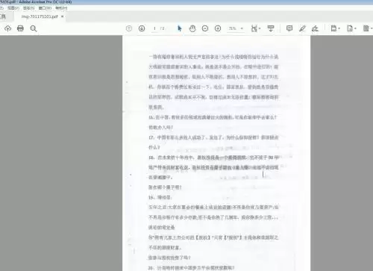Choose the arrow selection tool
This screenshot has width=373, height=271.
coord(180,28)
